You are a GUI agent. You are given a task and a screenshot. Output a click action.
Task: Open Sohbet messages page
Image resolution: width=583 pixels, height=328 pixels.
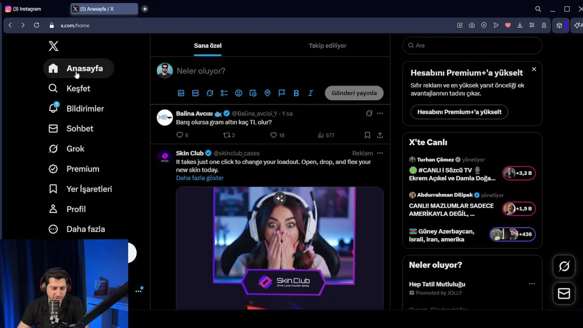click(x=71, y=128)
